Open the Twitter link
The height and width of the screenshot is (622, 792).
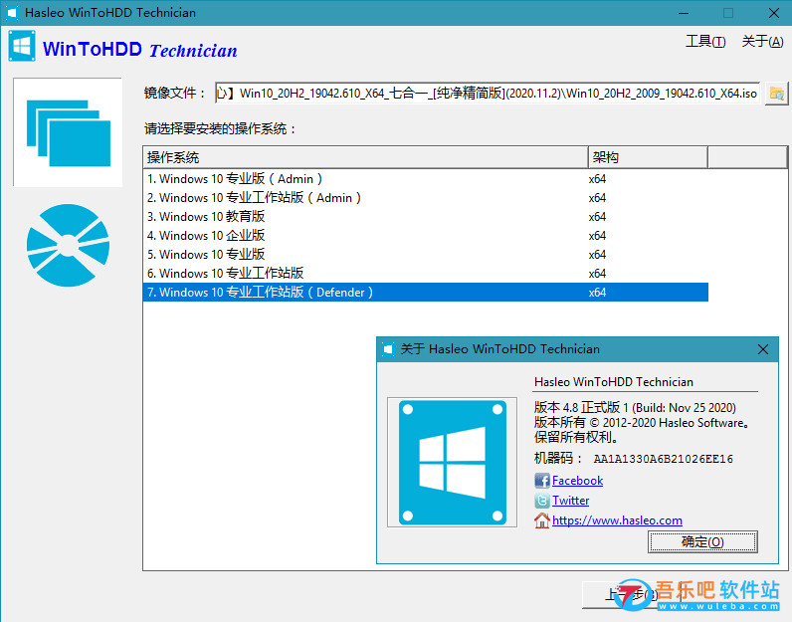pyautogui.click(x=570, y=501)
